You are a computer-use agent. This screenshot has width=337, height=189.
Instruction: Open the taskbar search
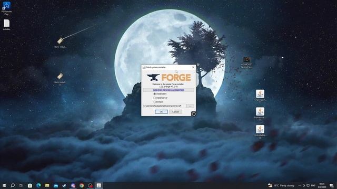[x=13, y=185]
